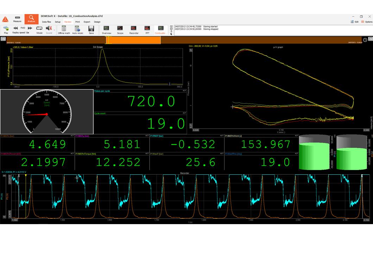The image size is (373, 267).
Task: Click the Pulses per cycle value 720.0
Action: [152, 102]
